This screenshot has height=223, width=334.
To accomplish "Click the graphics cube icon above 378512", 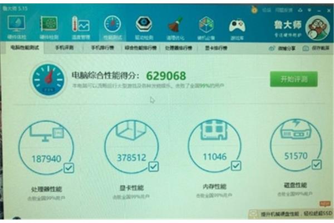I will 131,130.
